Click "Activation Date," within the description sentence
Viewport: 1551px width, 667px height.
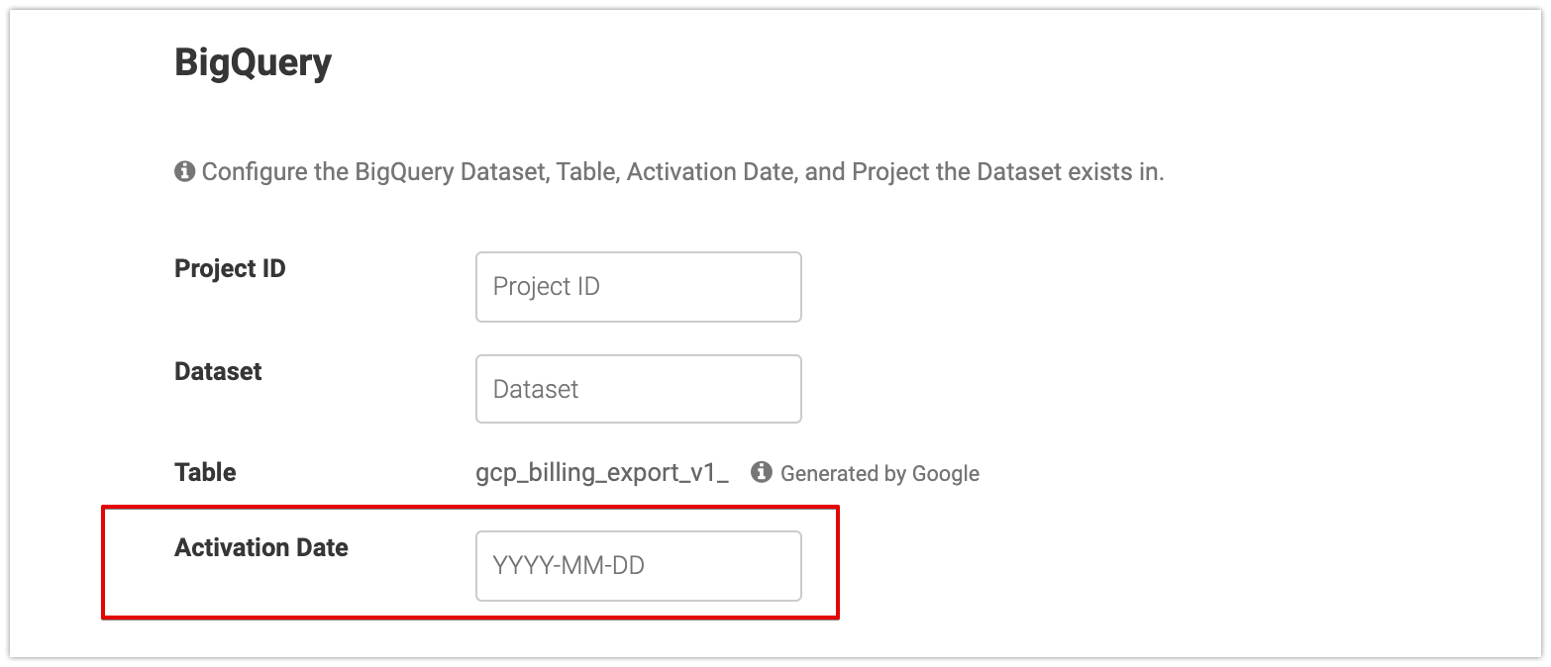(712, 172)
